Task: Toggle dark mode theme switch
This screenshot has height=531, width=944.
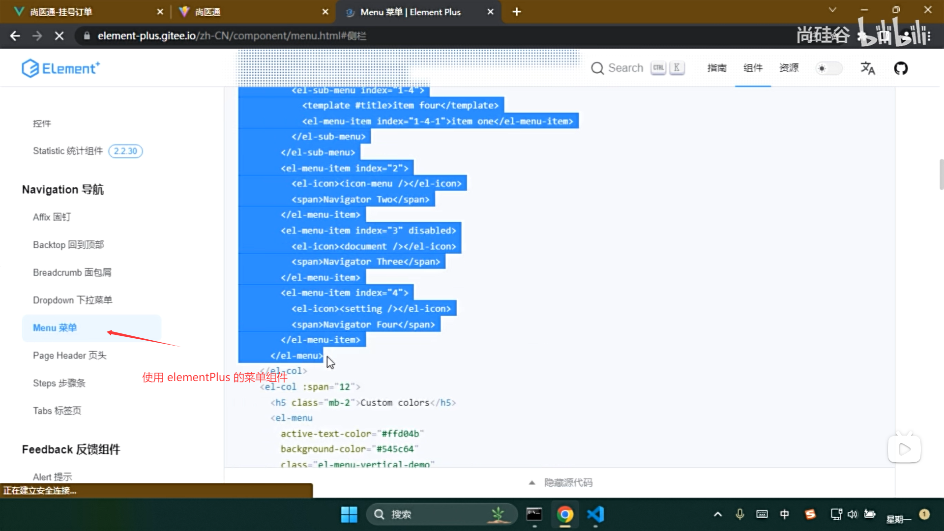Action: click(x=829, y=68)
